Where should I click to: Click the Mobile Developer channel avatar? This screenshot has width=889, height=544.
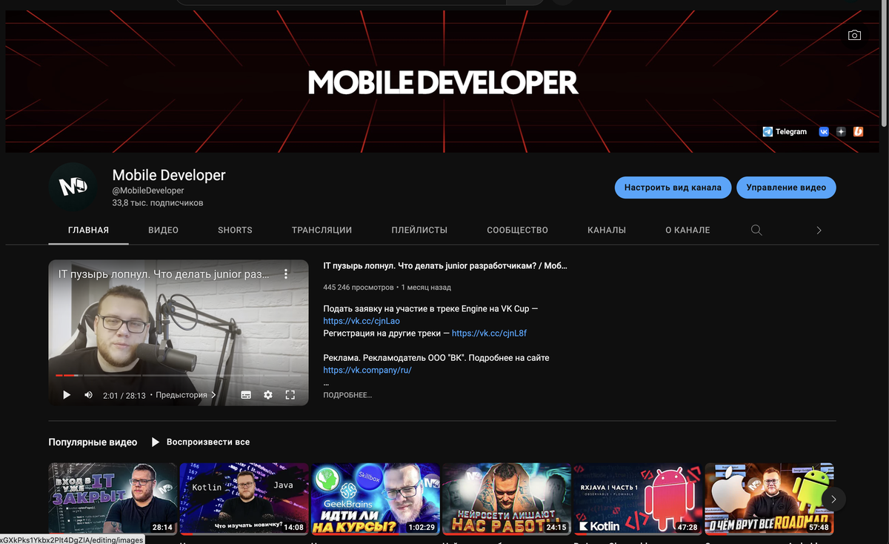[73, 187]
